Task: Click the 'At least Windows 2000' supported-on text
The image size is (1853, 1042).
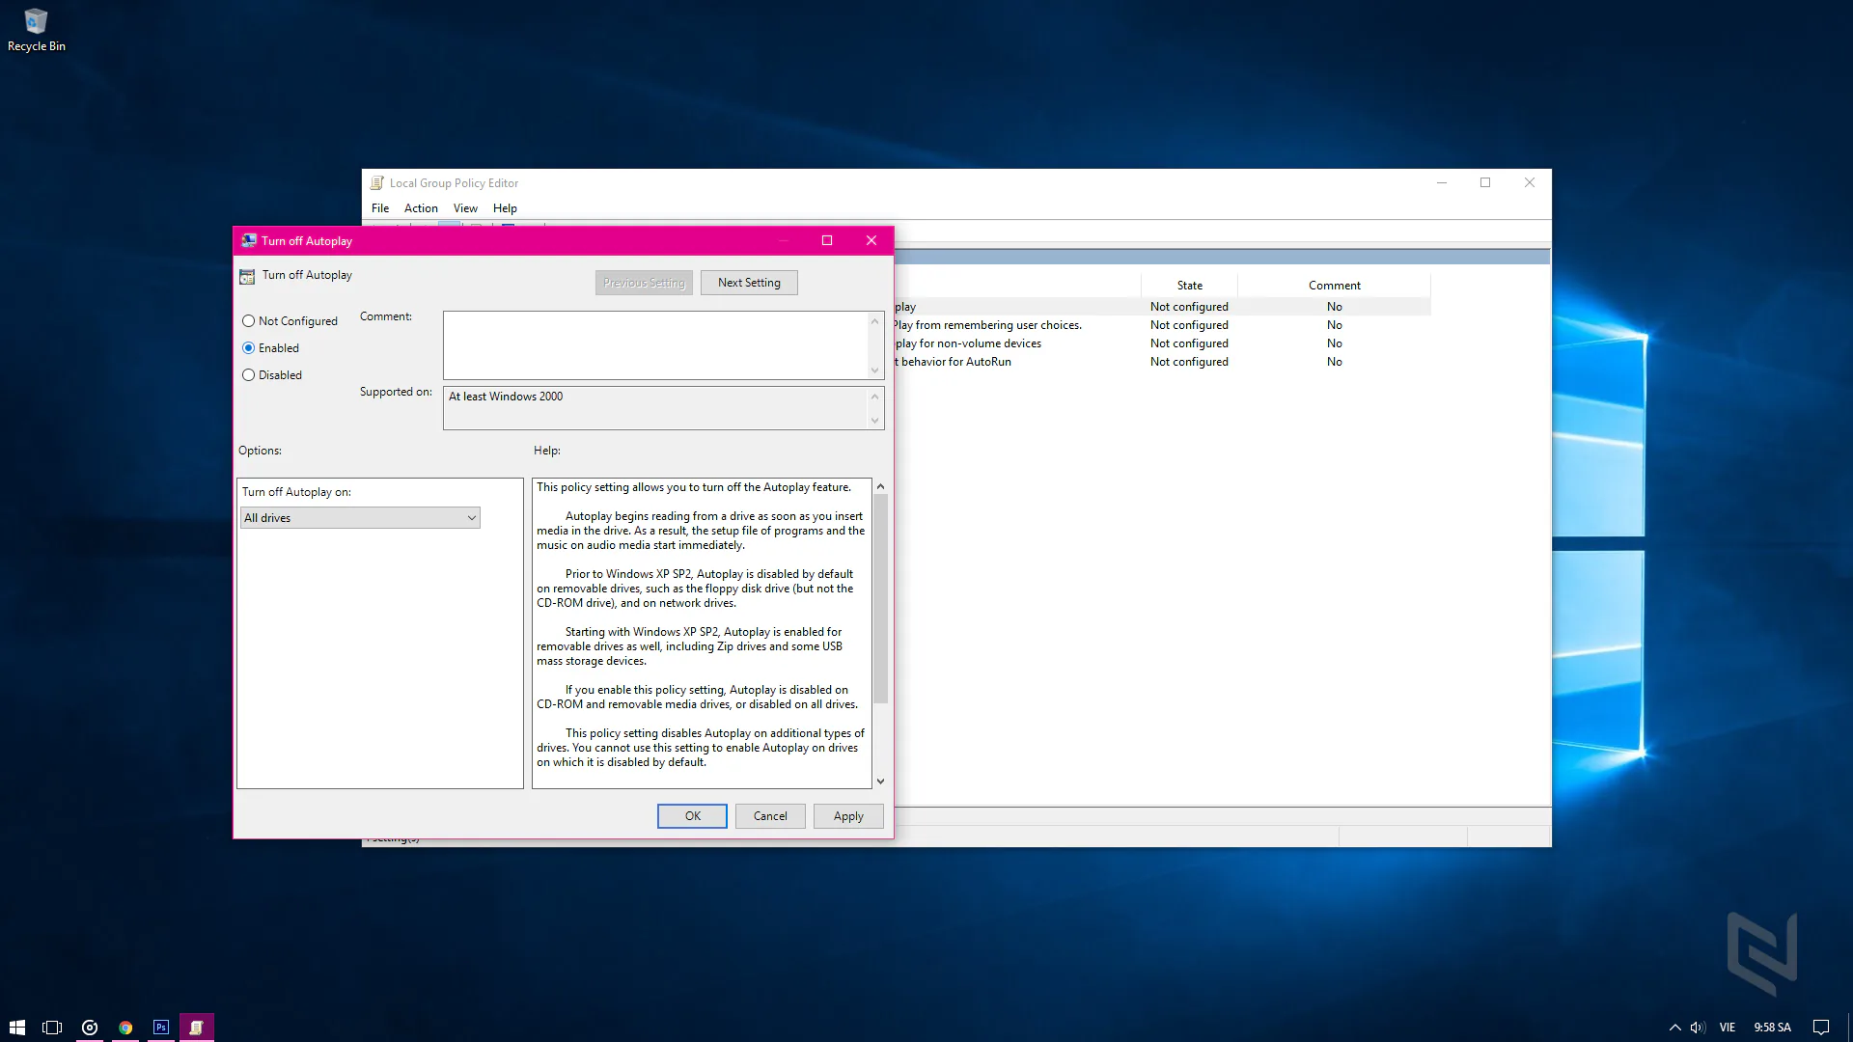Action: point(506,397)
